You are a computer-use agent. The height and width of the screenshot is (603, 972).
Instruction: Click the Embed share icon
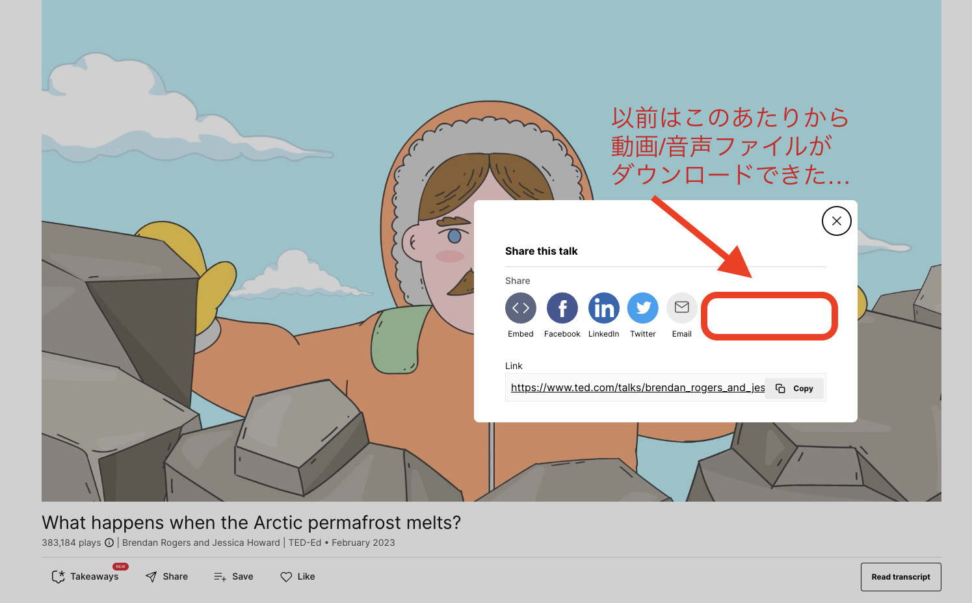pos(521,308)
